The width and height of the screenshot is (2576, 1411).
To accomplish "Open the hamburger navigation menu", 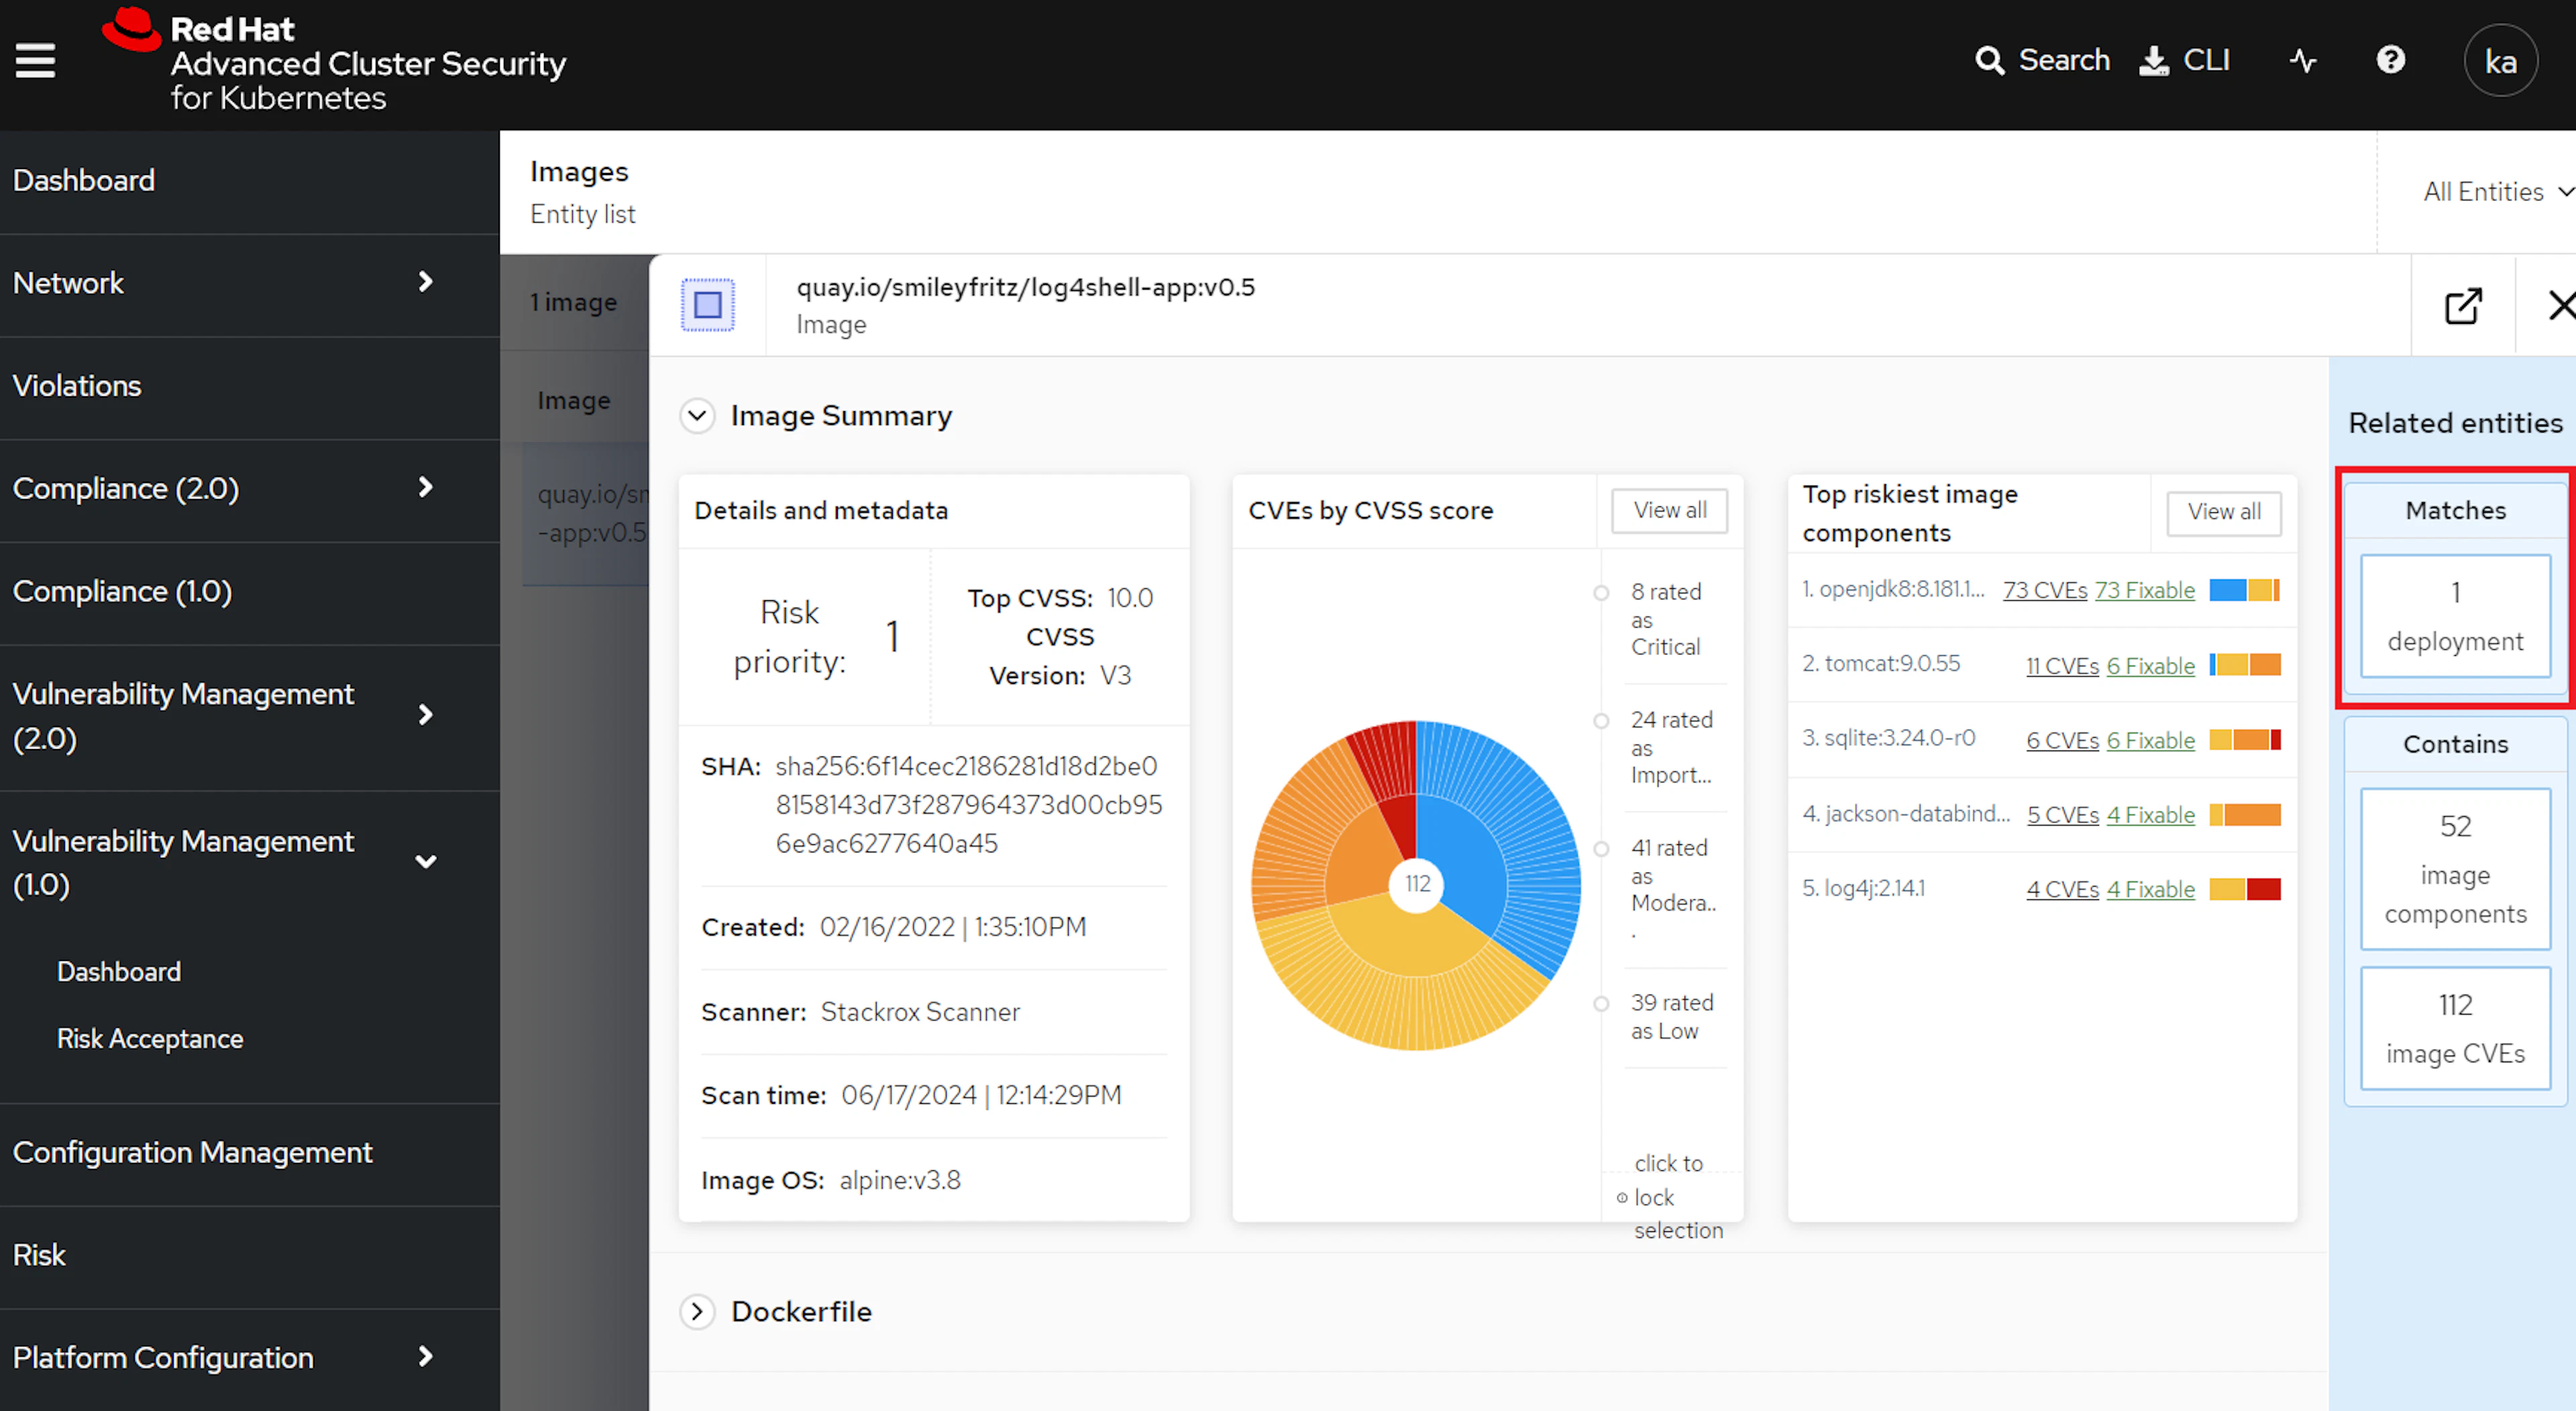I will tap(36, 60).
